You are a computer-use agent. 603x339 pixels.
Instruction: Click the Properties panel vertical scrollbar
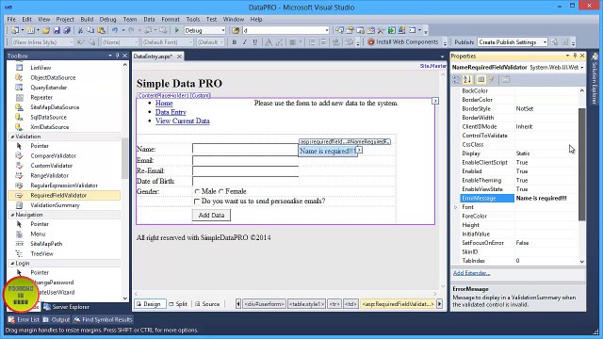pyautogui.click(x=582, y=166)
